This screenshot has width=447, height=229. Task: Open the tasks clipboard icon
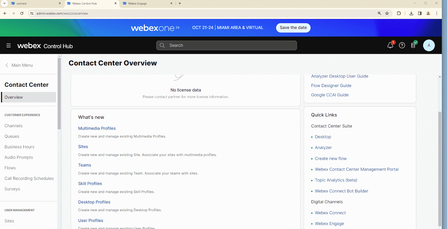point(413,45)
